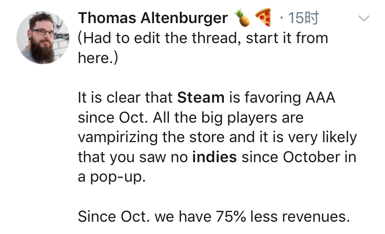Image resolution: width=385 pixels, height=234 pixels.
Task: Click the word "here.)" in the tweet
Action: [98, 58]
